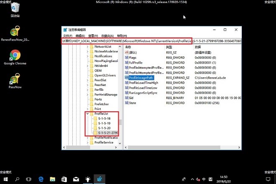276x184 pixels.
Task: Click the registry path address bar
Action: tap(151, 41)
